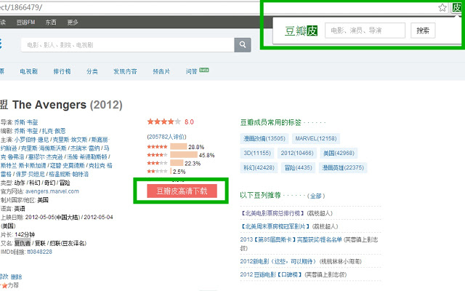Open actor link 小罗伯特·唐尼
465x291 pixels.
[31, 140]
